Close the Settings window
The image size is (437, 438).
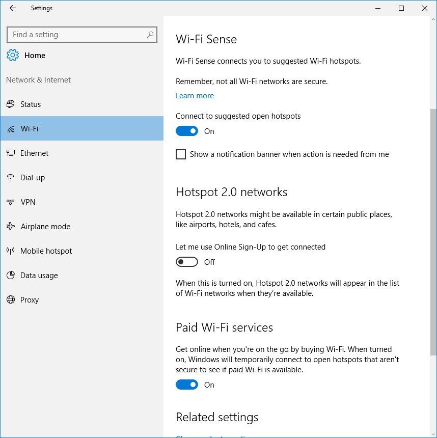point(425,8)
